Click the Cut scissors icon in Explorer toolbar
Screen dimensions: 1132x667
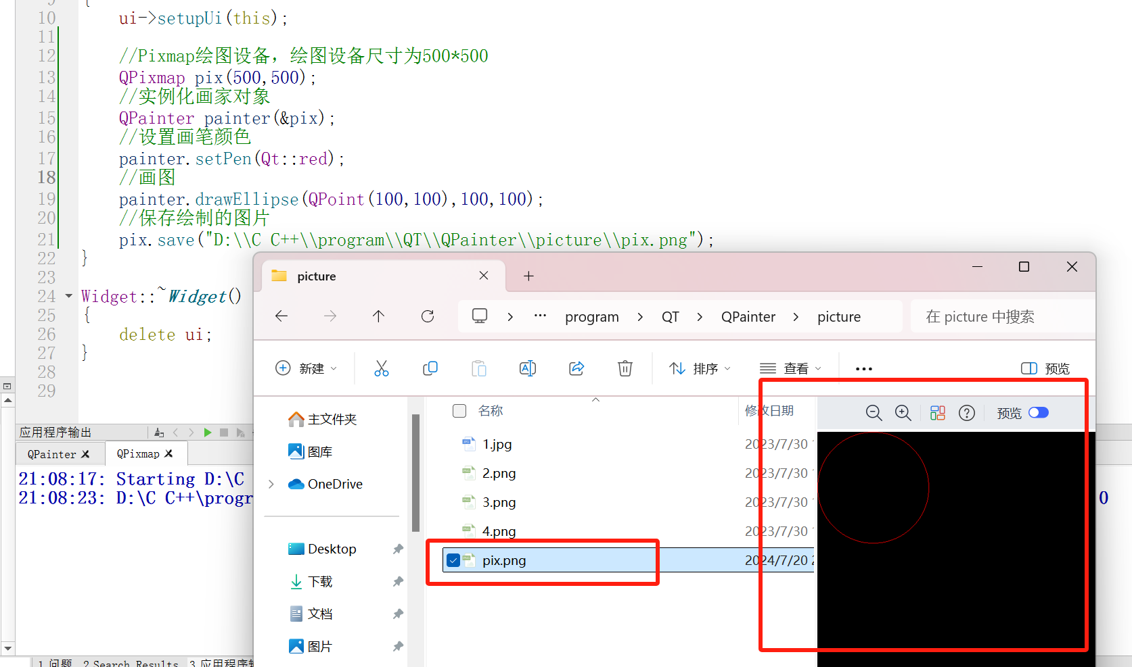point(382,368)
